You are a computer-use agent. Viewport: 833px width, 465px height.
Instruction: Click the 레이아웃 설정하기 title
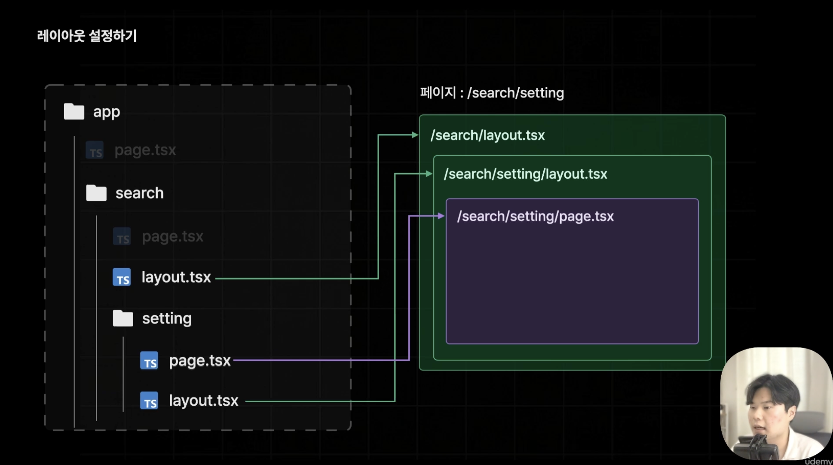[x=87, y=36]
